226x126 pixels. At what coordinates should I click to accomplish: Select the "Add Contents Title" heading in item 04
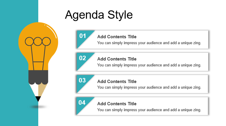pos(117,104)
